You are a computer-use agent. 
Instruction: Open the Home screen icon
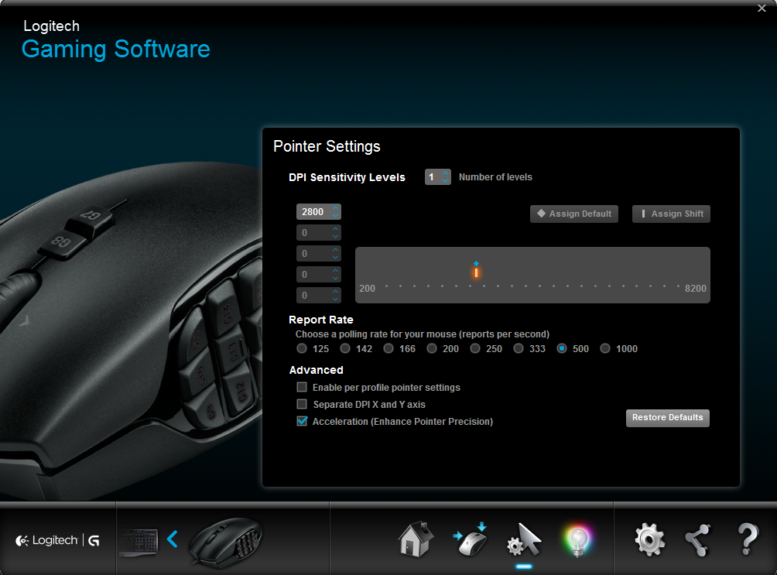[416, 539]
